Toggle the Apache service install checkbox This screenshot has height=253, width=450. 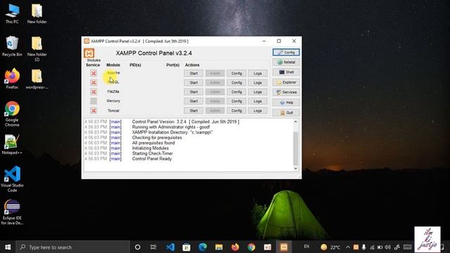[x=94, y=73]
